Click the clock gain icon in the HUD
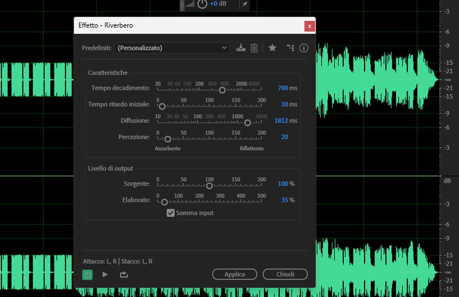The height and width of the screenshot is (297, 459). (202, 5)
